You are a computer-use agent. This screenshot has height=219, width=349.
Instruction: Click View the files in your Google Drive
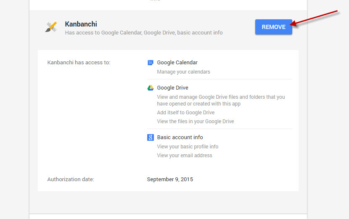tap(196, 121)
